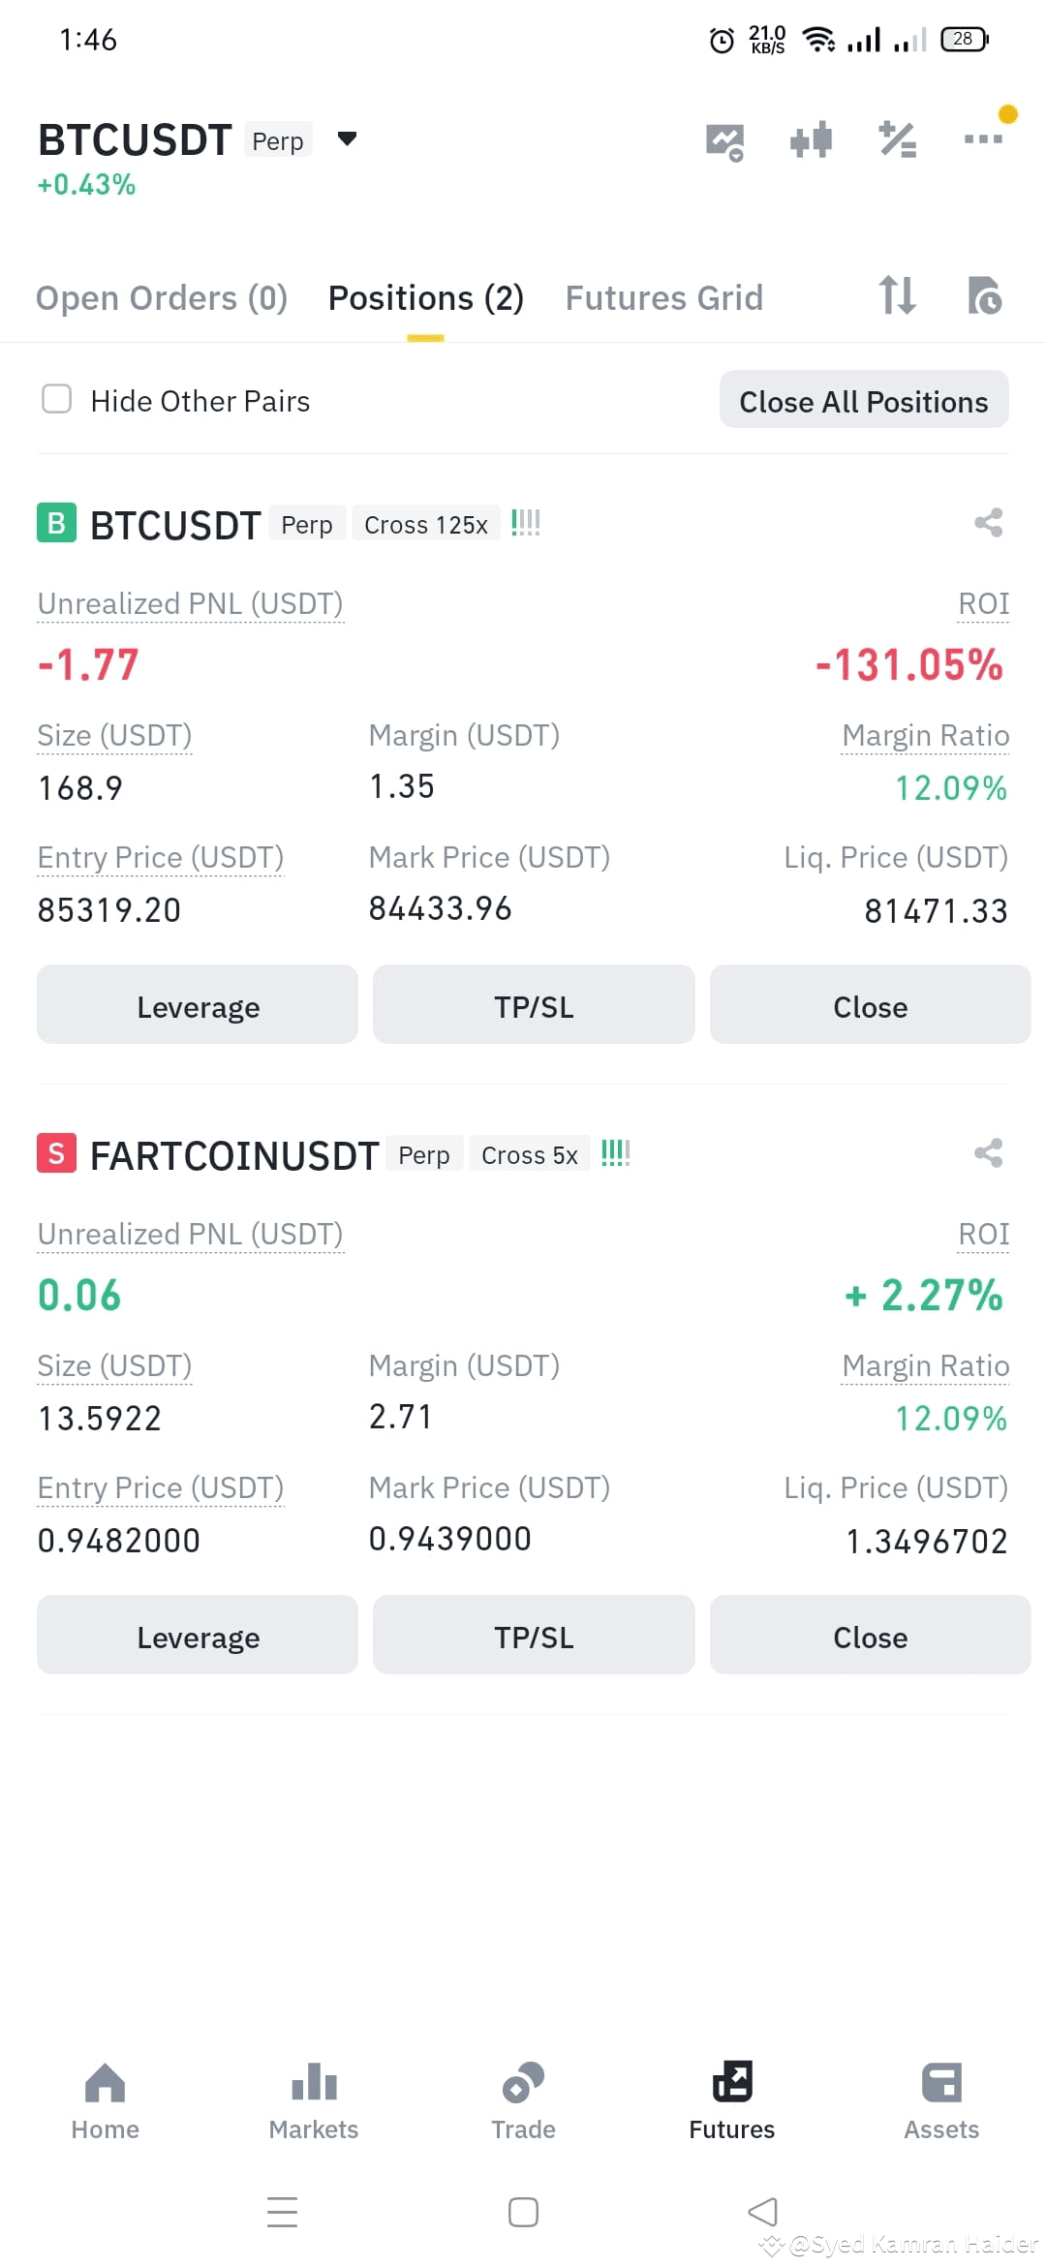
Task: Open the candlestick chart view
Action: coord(811,139)
